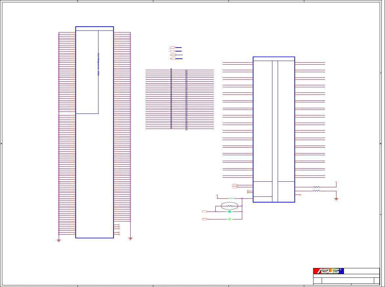The width and height of the screenshot is (385, 287).
Task: Click the power node above right-side resistors
Action: [x=336, y=182]
